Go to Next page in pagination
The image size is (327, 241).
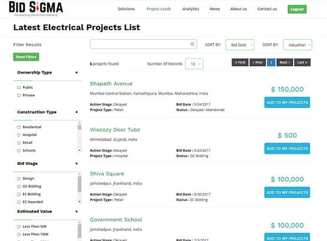285,62
